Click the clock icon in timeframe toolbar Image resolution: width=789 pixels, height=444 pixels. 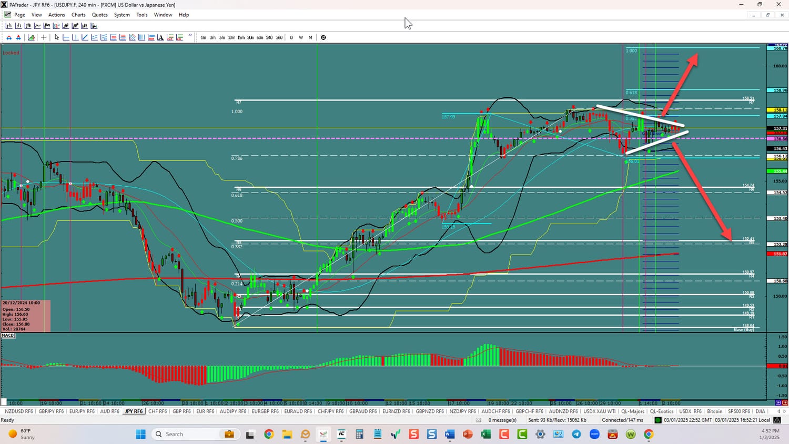(323, 37)
